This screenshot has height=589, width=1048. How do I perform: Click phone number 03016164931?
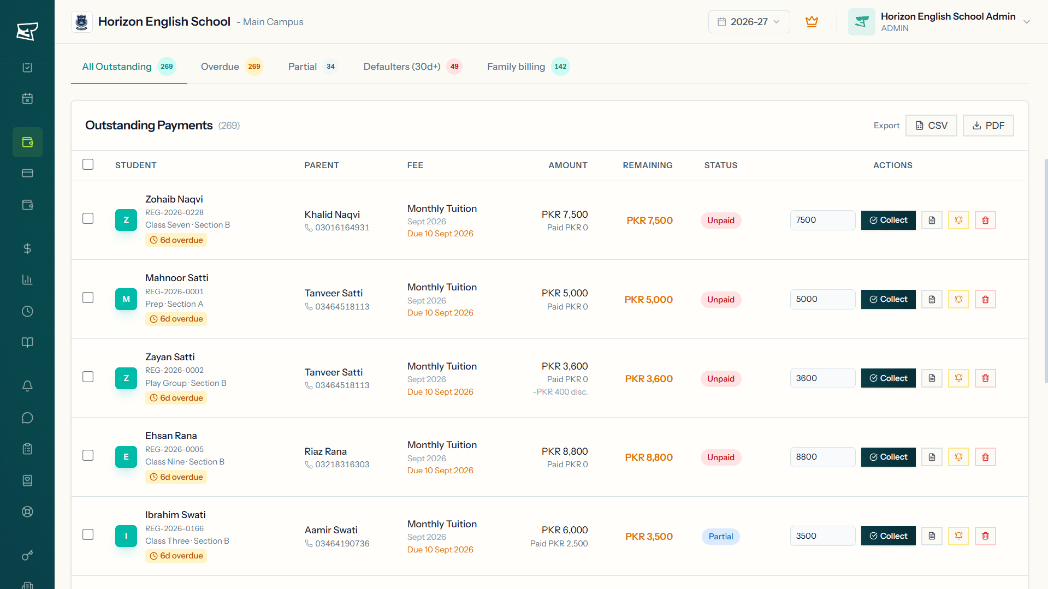coord(342,228)
